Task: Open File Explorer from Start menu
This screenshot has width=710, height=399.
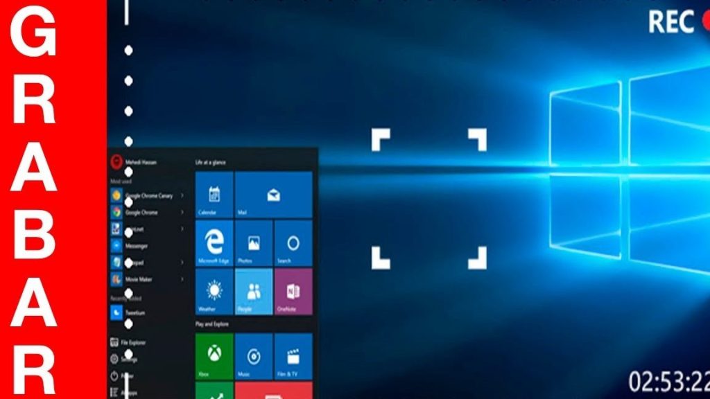Action: [x=133, y=342]
